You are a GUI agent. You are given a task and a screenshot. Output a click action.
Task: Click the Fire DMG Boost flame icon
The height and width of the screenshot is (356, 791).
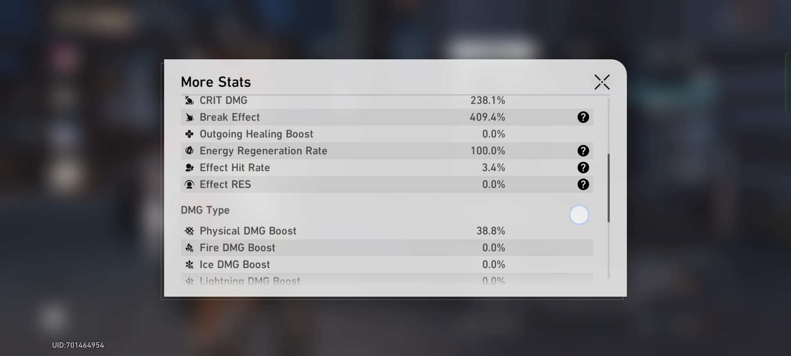(189, 248)
